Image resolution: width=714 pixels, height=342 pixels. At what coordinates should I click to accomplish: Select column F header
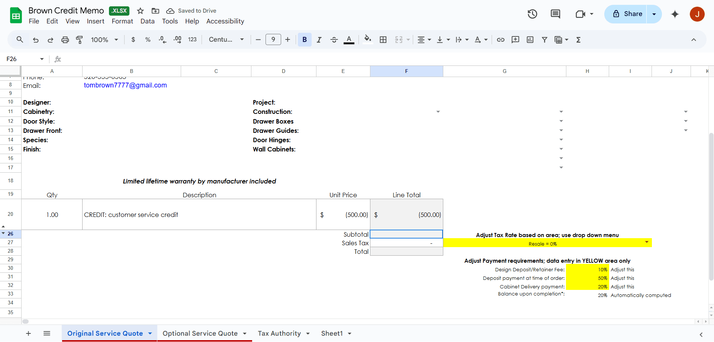[406, 71]
